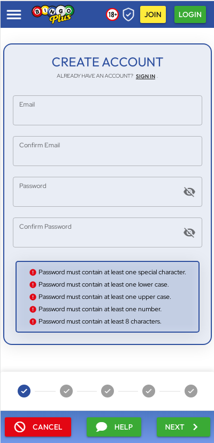Screen dimensions: 214x443
Task: Click the chevron arrow on Next
Action: (195, 426)
